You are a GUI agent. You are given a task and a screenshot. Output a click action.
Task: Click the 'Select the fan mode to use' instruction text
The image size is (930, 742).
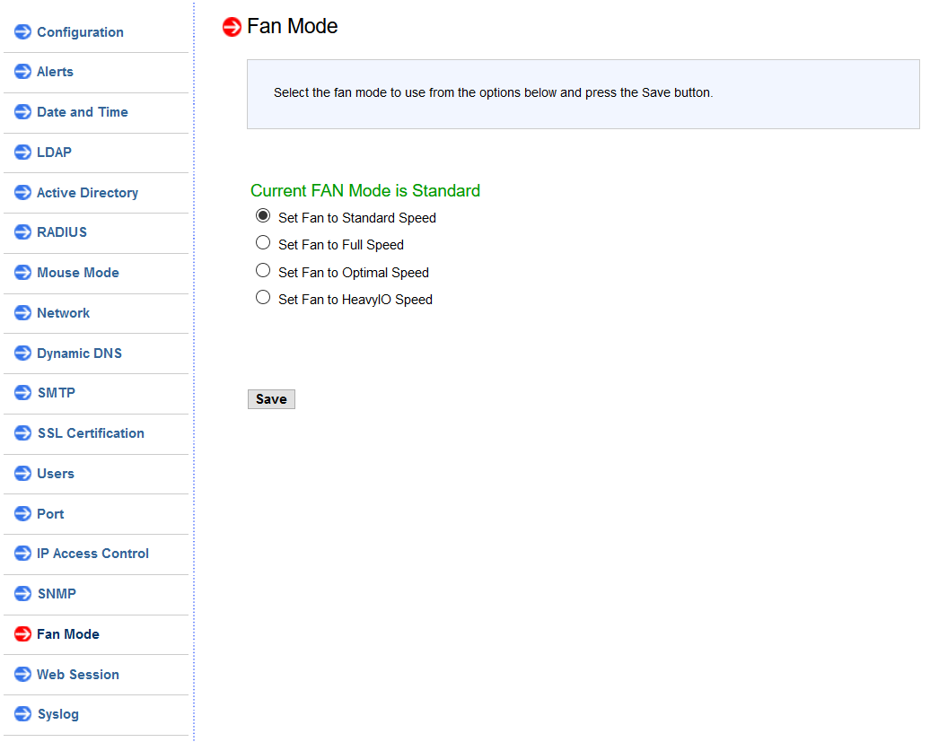(494, 93)
